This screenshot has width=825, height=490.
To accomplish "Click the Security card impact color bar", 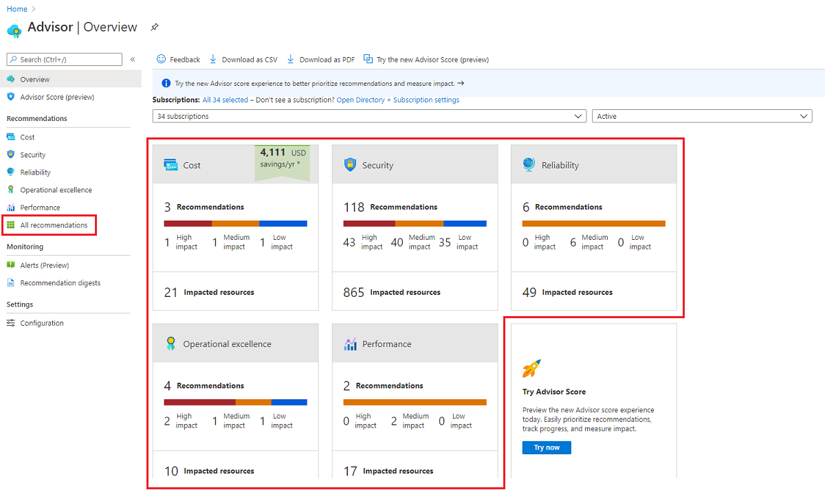I will tap(415, 223).
